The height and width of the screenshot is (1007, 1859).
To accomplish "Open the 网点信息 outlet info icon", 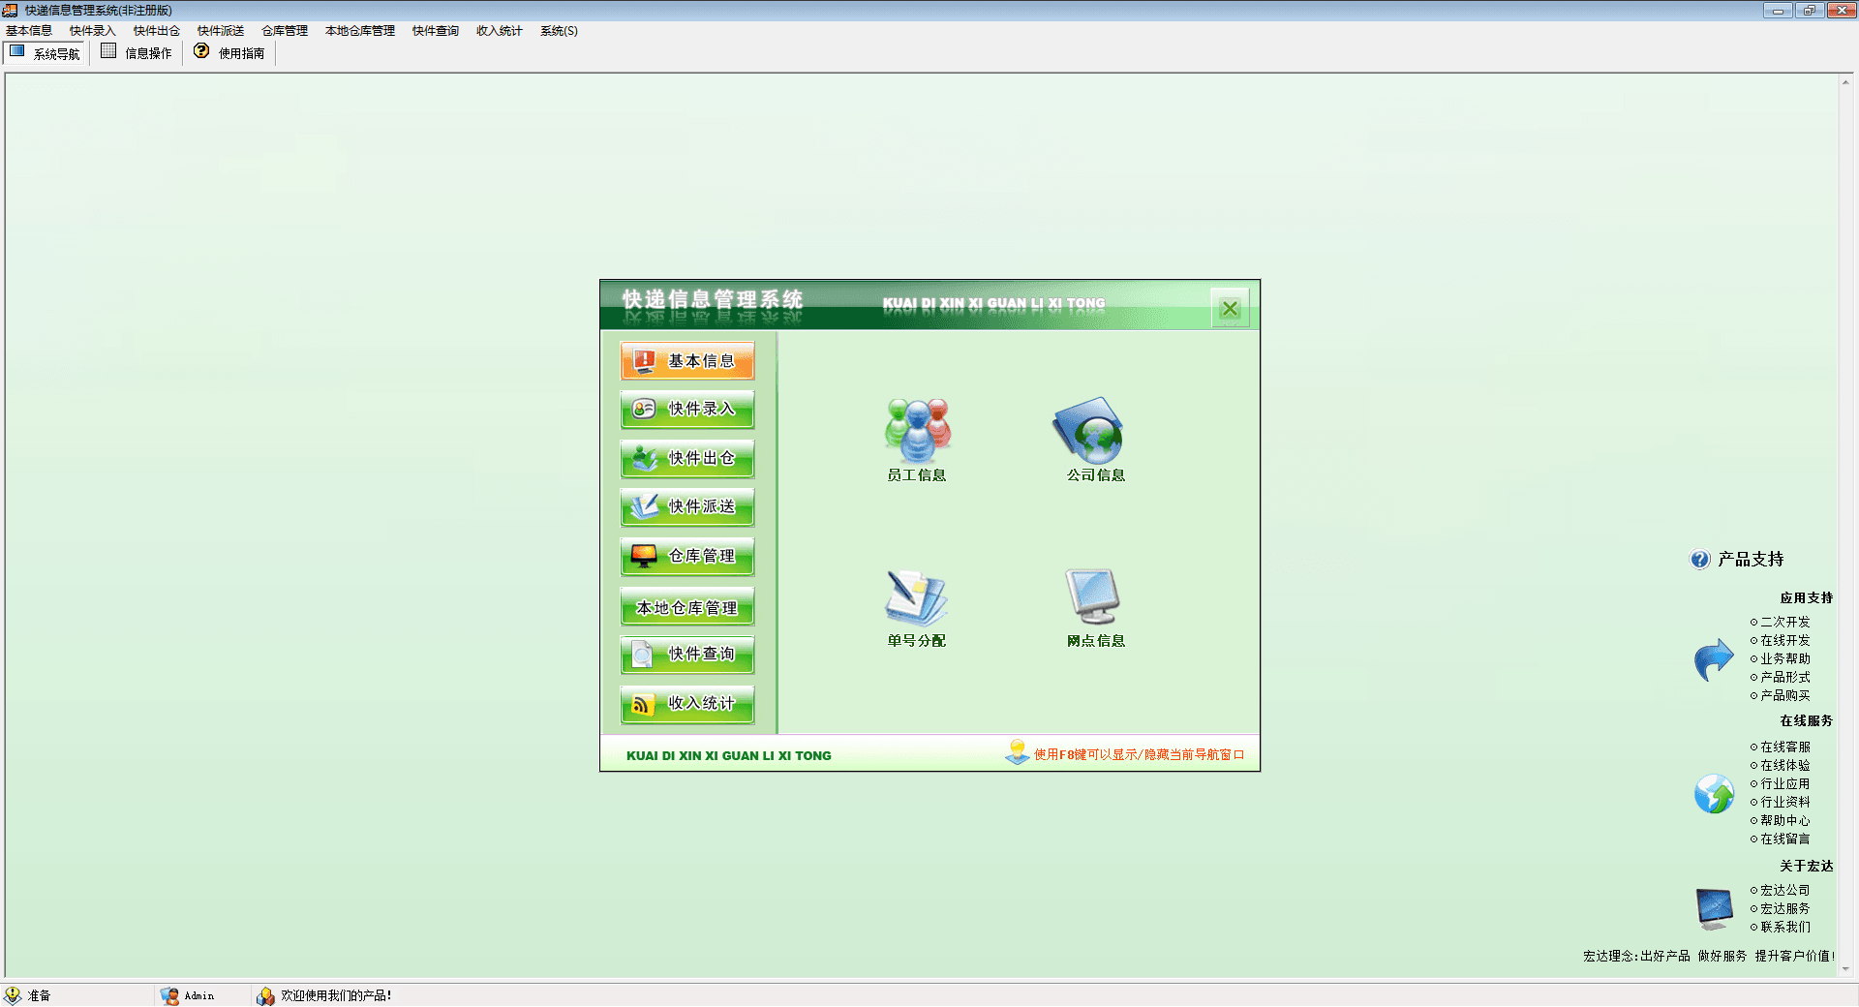I will (x=1093, y=597).
